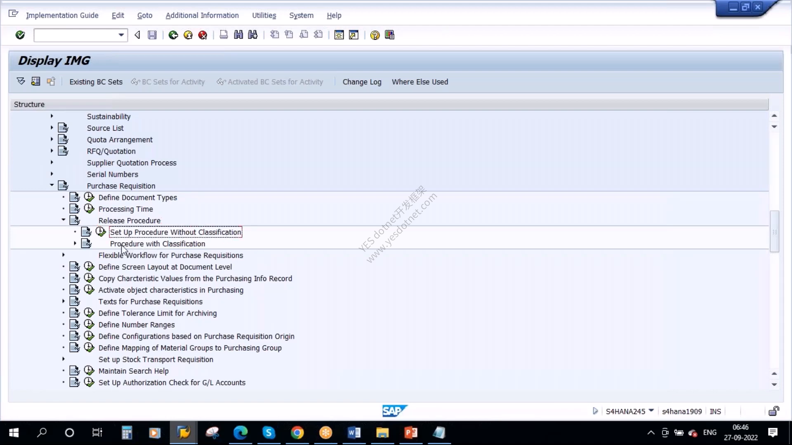Click the Find Next binoculars icon
The image size is (792, 445).
[x=253, y=35]
